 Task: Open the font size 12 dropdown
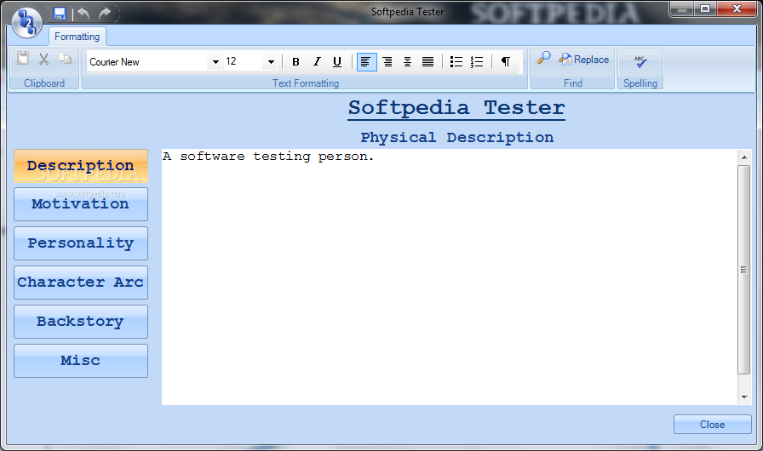[271, 62]
